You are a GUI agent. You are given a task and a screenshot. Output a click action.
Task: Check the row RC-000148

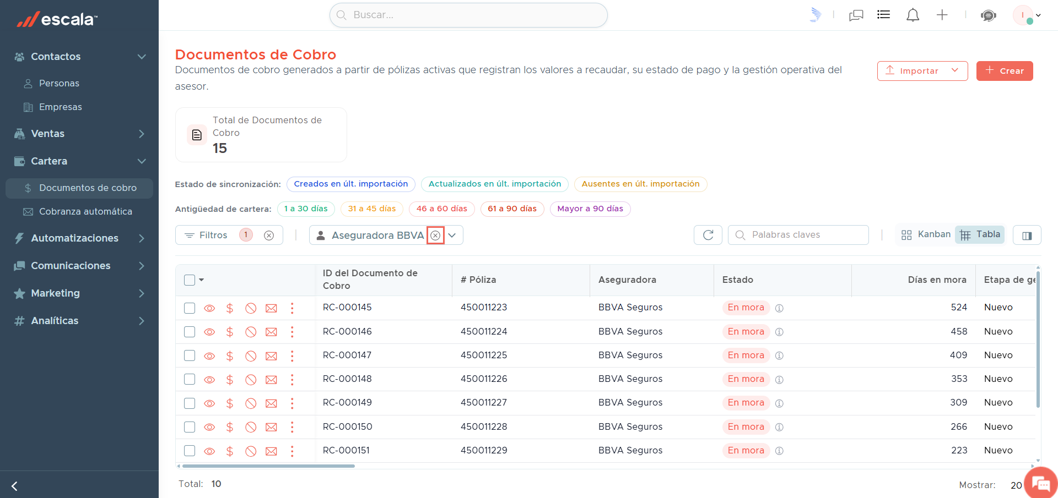point(190,380)
